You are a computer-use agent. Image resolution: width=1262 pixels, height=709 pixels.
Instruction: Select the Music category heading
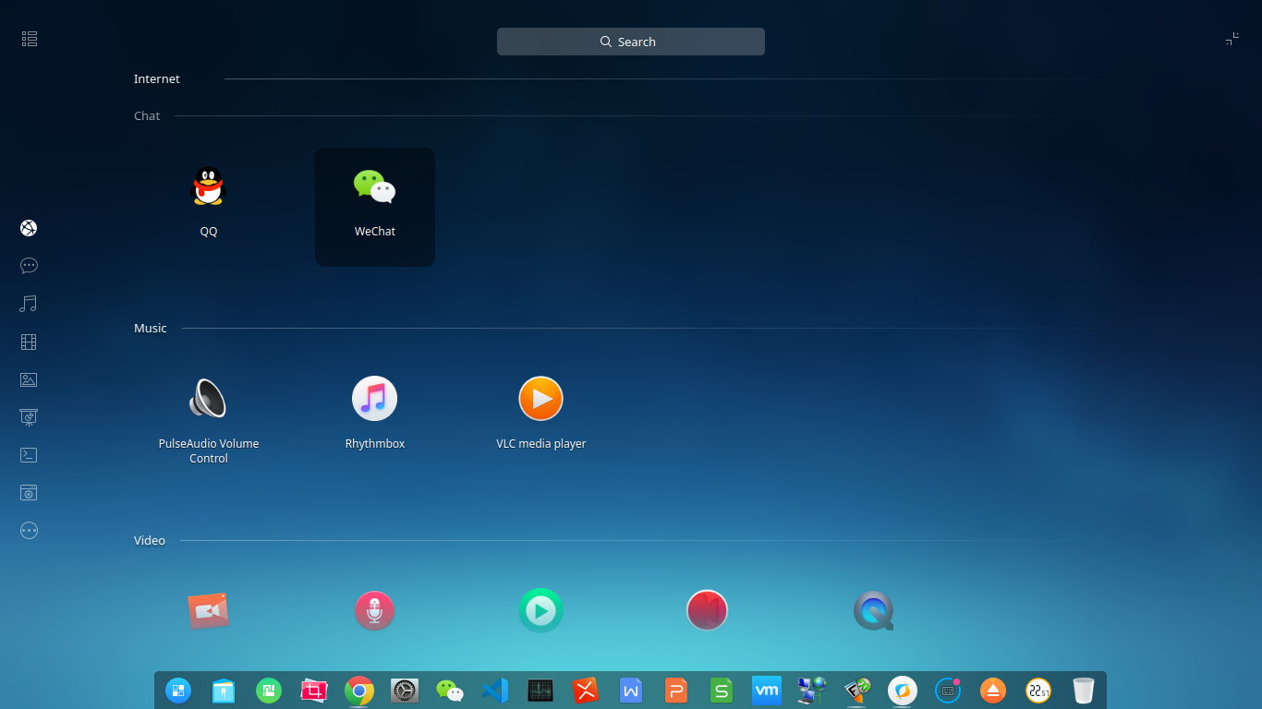pos(151,329)
